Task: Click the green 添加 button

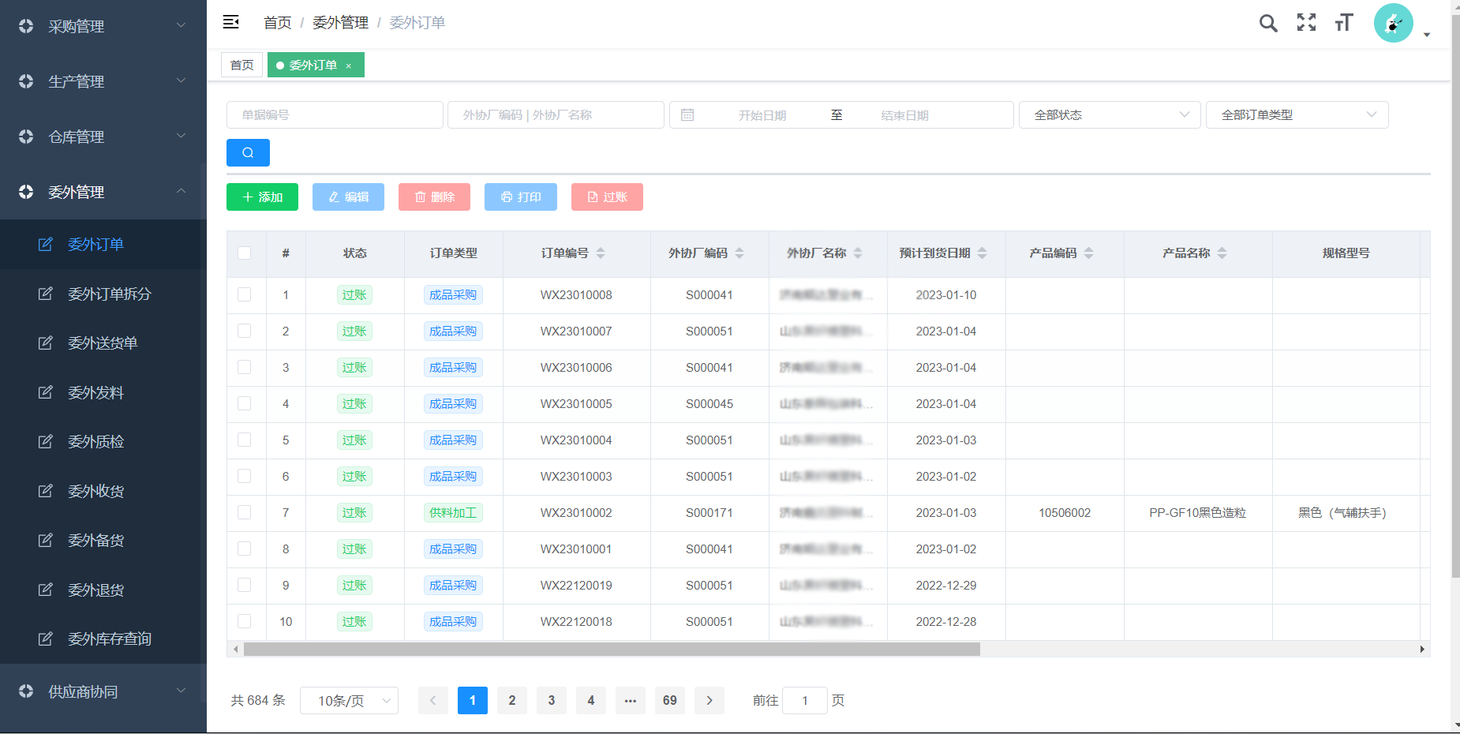Action: point(262,197)
